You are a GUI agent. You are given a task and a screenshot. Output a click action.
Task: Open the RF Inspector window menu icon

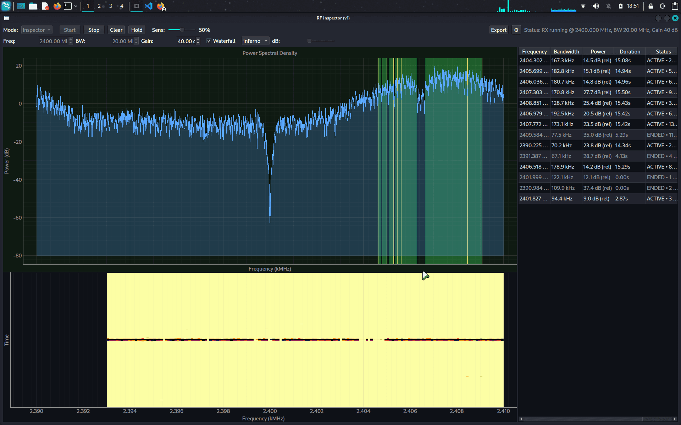7,18
